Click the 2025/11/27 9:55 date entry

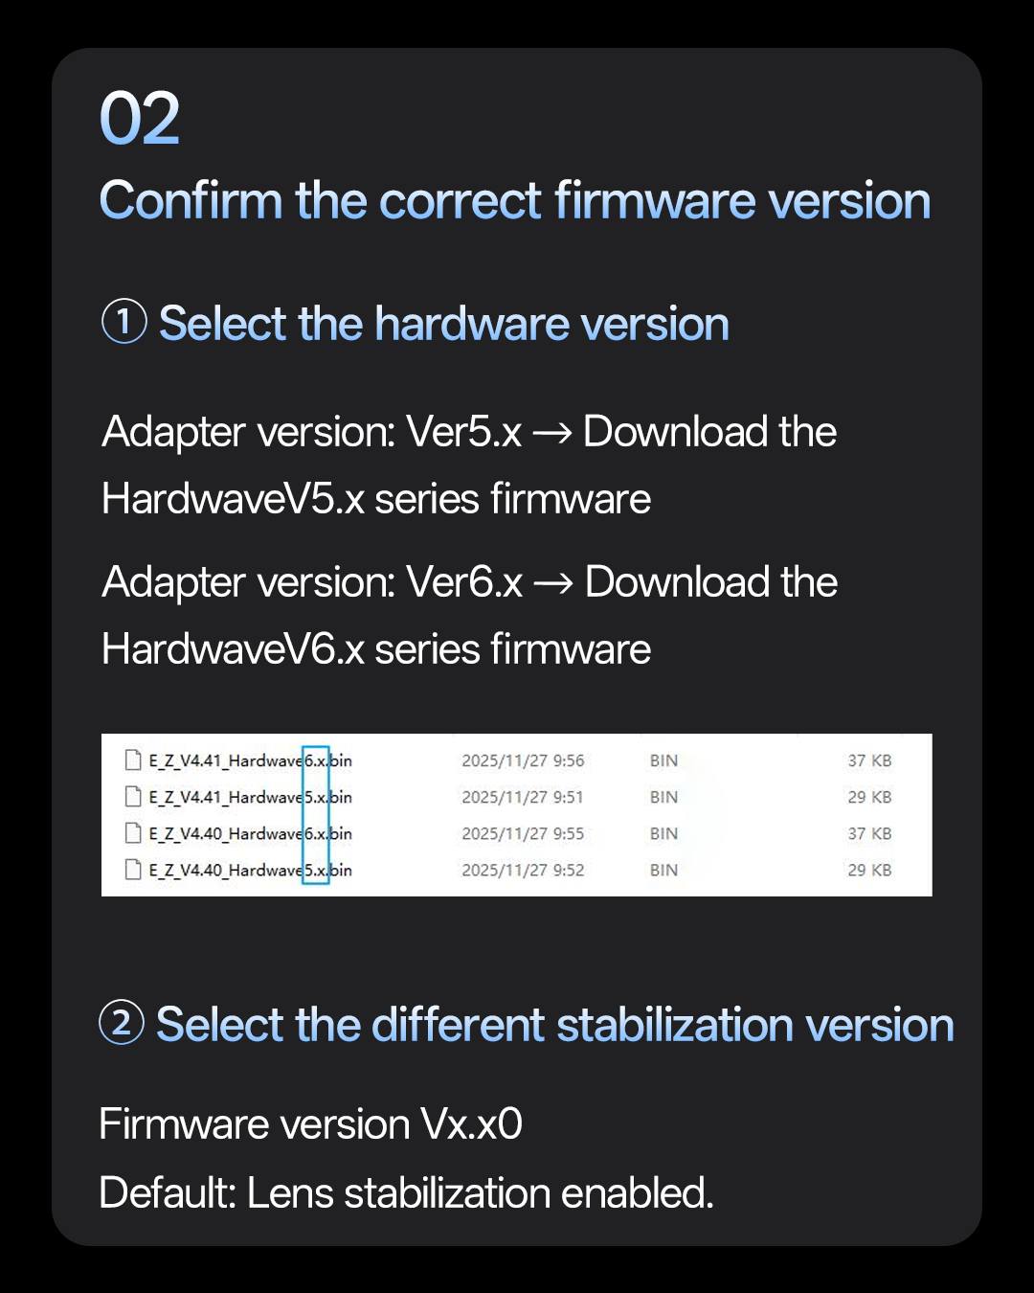pyautogui.click(x=523, y=833)
